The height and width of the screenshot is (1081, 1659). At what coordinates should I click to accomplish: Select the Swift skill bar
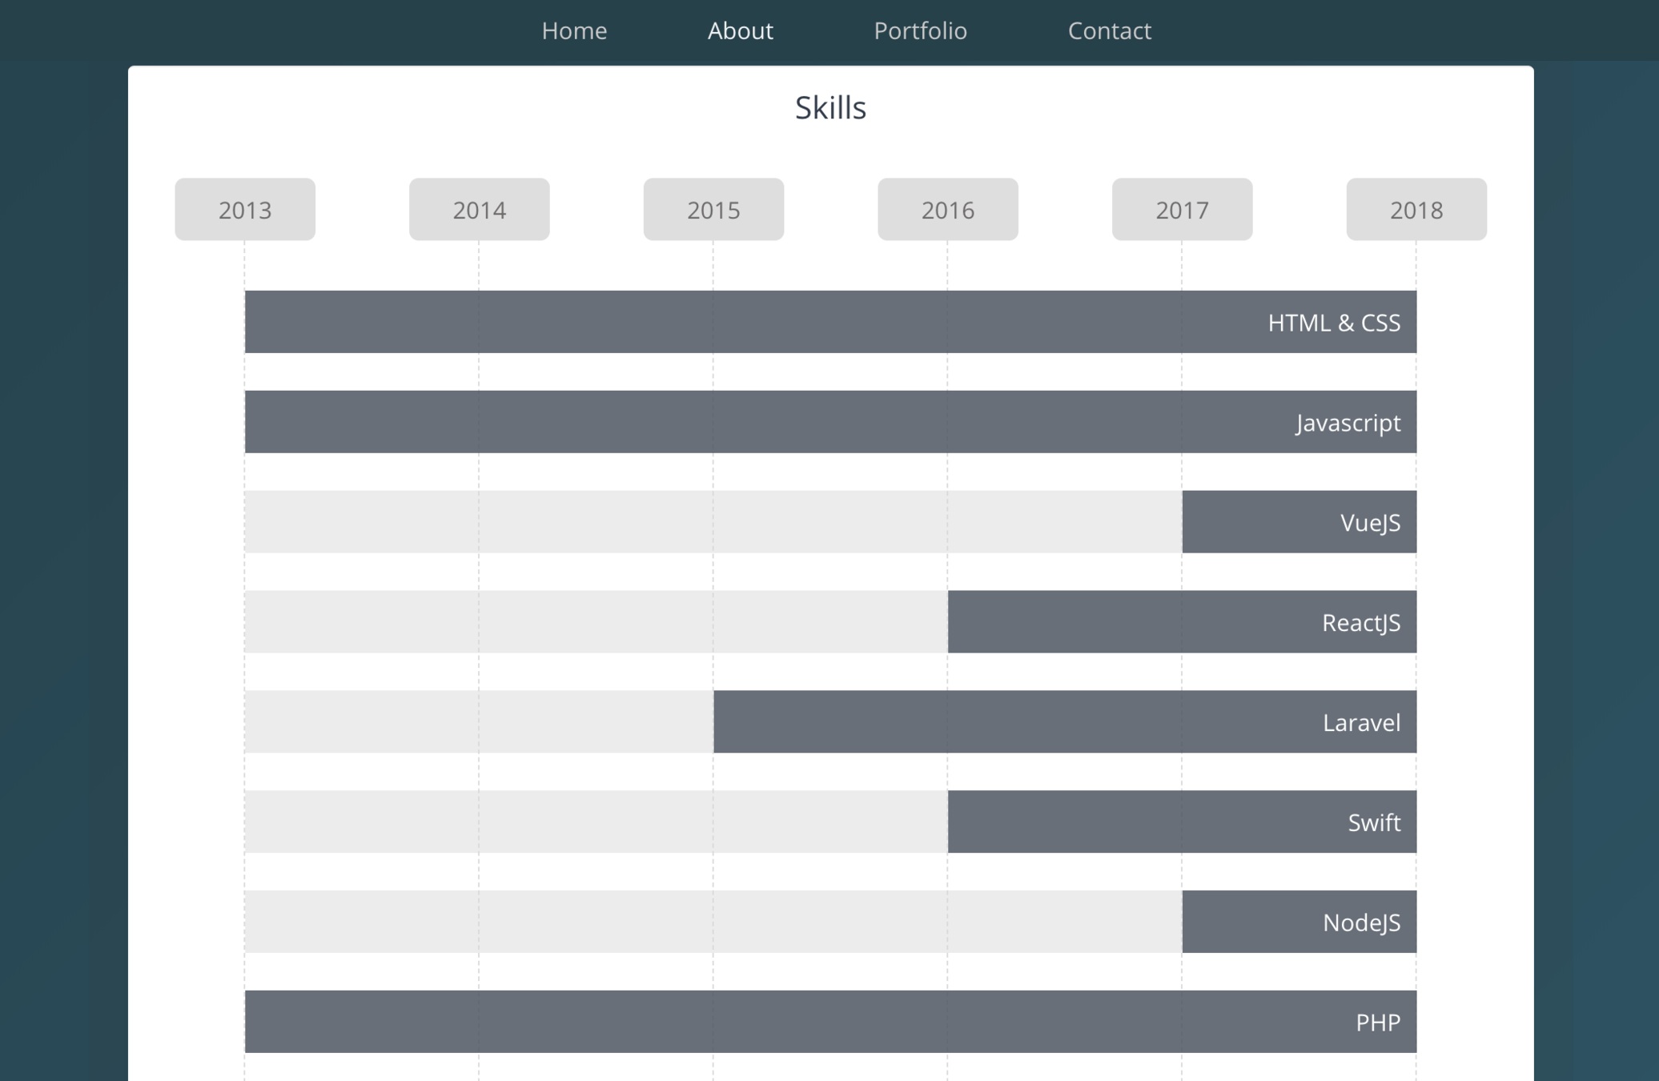click(1182, 822)
